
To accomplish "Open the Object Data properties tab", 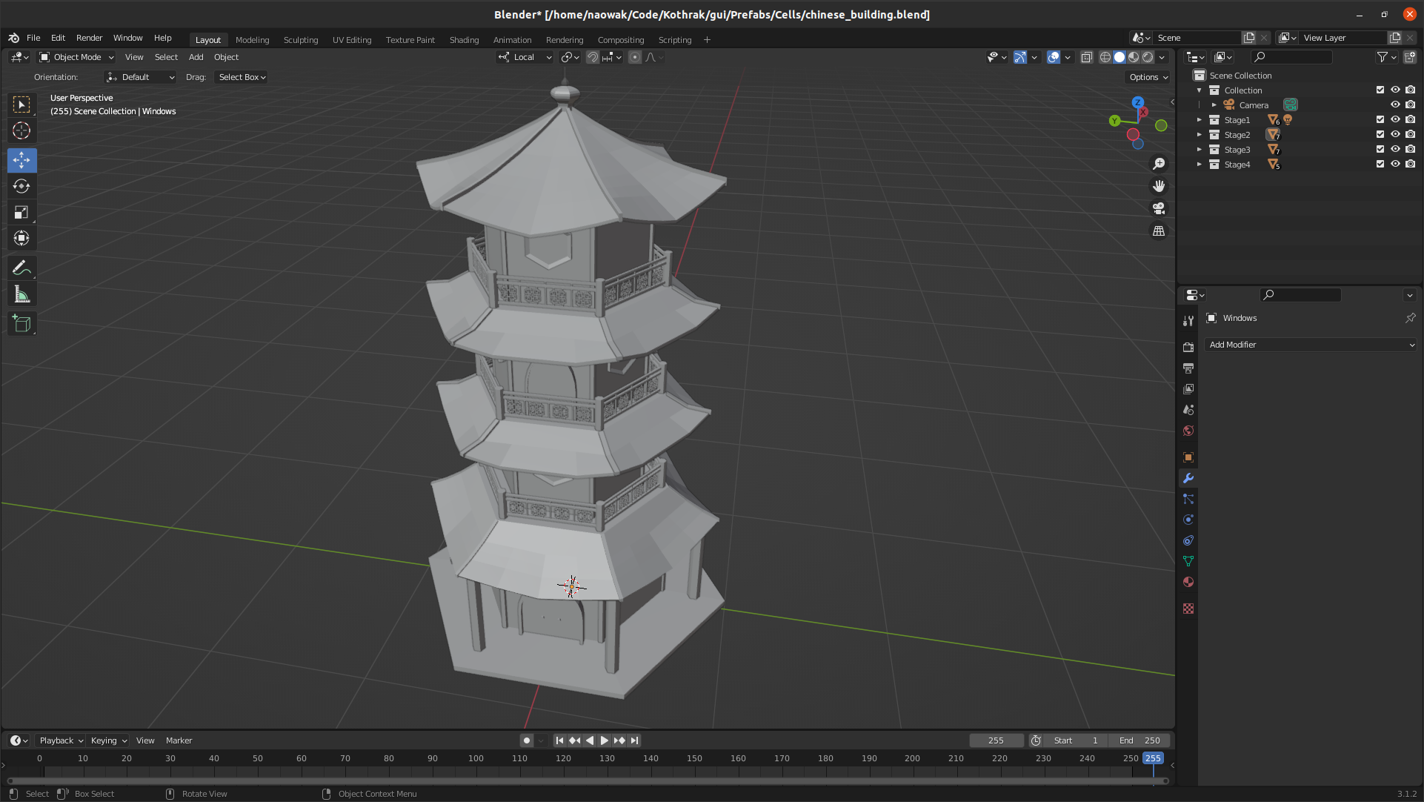I will coord(1188,561).
